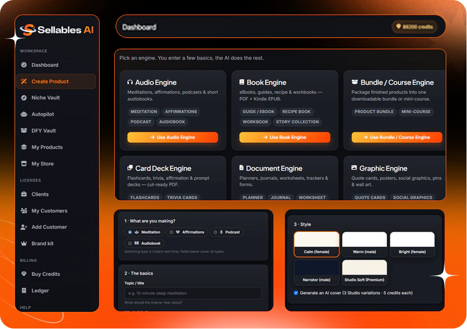The image size is (467, 329).
Task: Open Create Product in the sidebar
Action: click(56, 81)
